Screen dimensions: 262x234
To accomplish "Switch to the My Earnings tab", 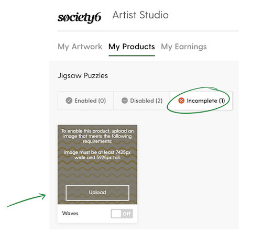I will pyautogui.click(x=184, y=47).
